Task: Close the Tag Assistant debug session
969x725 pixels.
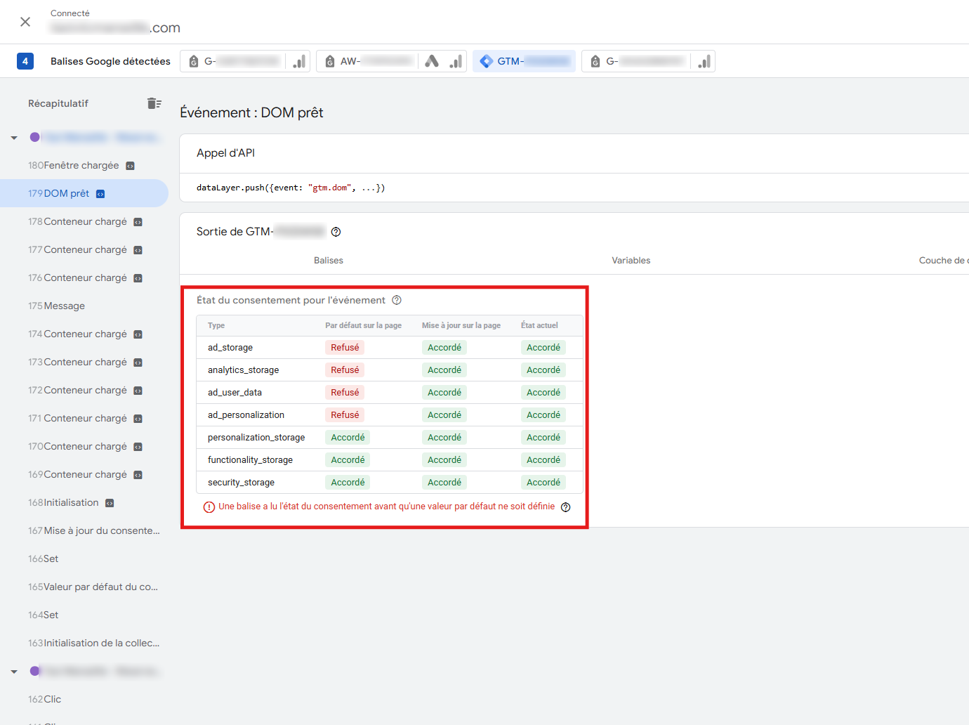Action: (x=25, y=22)
